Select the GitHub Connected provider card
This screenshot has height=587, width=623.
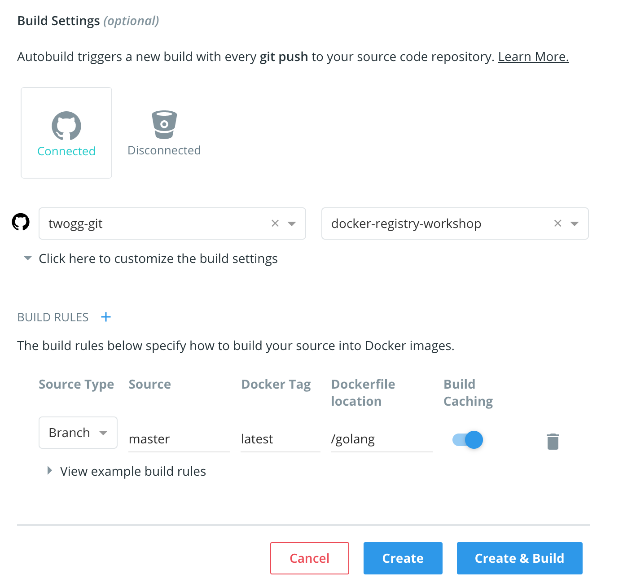tap(66, 133)
